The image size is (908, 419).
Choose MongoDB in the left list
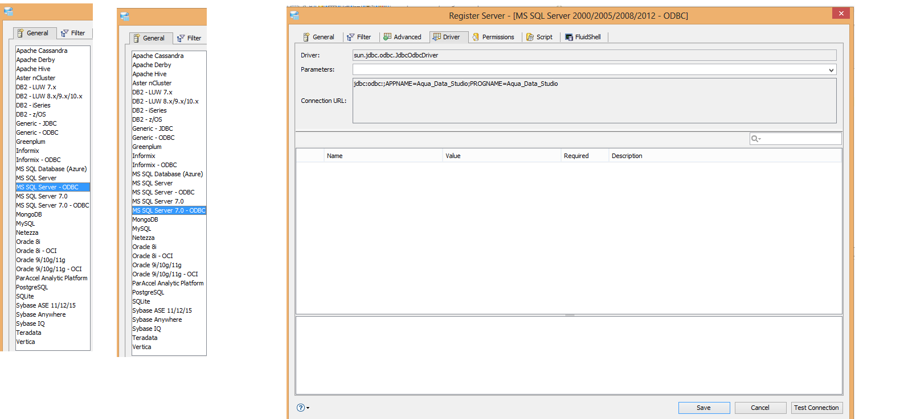pyautogui.click(x=52, y=214)
